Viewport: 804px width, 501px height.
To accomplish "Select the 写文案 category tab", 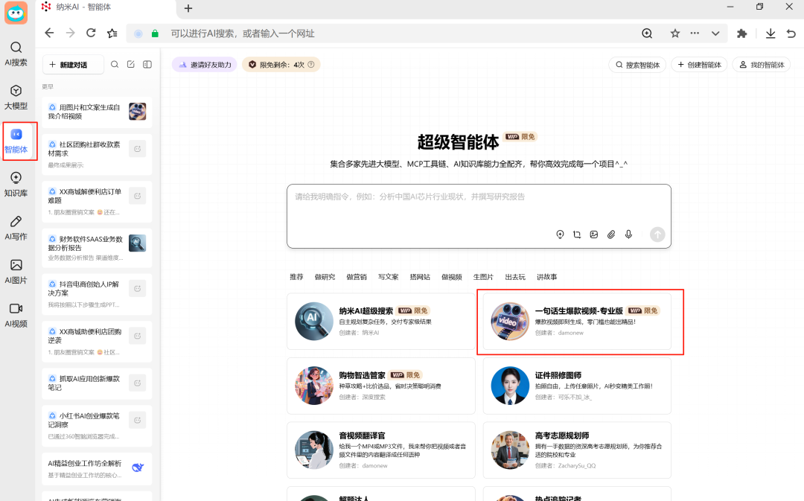I will 388,277.
